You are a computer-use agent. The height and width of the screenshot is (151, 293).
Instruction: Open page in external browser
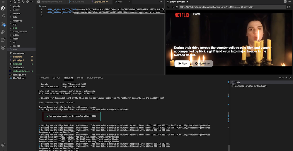click(289, 7)
